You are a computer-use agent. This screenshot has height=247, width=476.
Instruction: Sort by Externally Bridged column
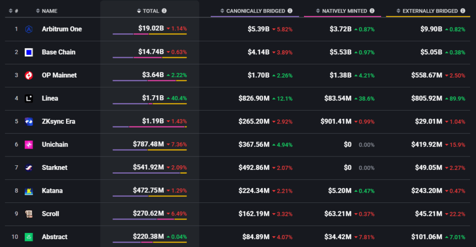[430, 11]
